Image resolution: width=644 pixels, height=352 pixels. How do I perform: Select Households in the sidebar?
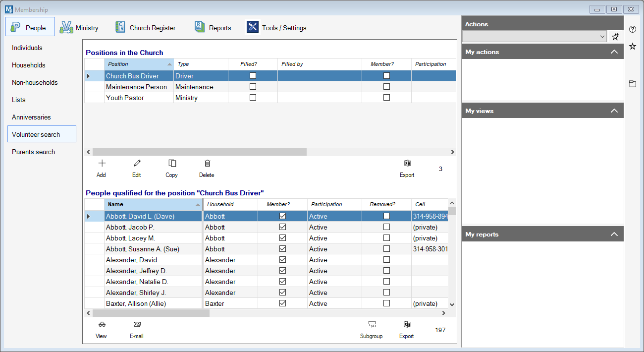(x=29, y=65)
